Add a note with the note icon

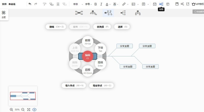pos(144,4)
